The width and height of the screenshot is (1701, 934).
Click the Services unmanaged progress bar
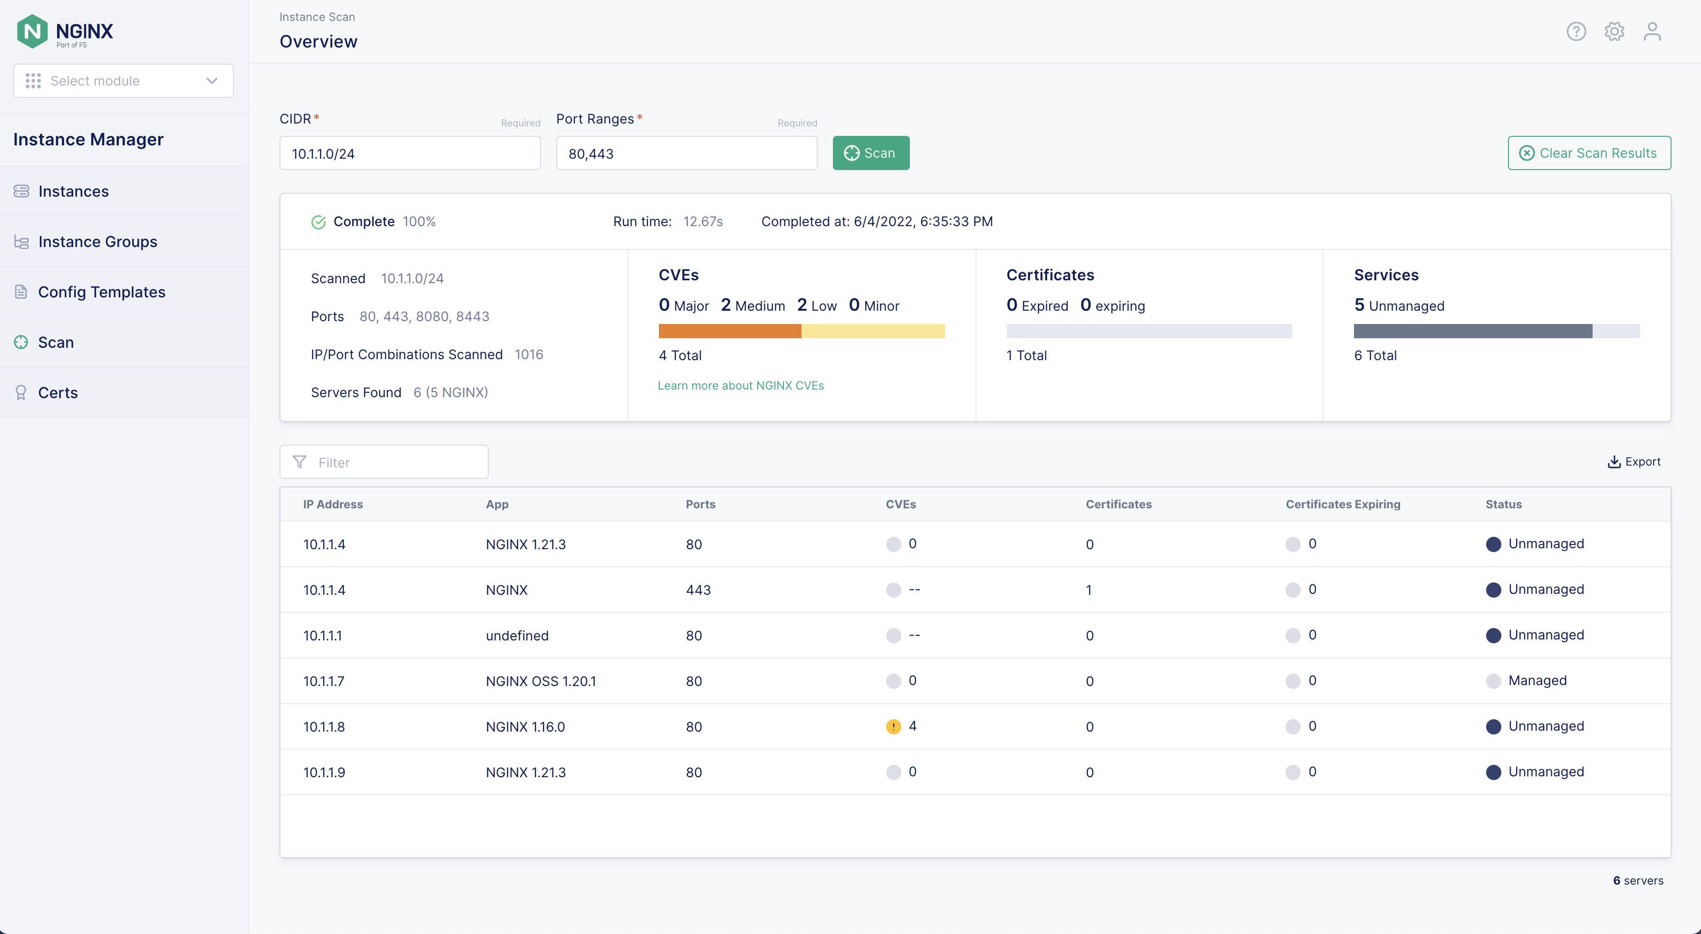(1497, 331)
